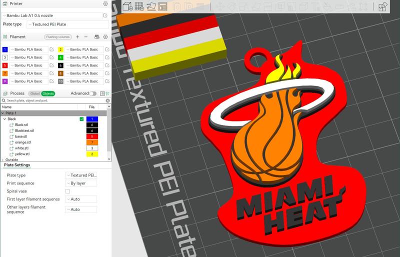400x257 pixels.
Task: Edit the Bambu Lab A1 printer preset
Action: (x=105, y=15)
